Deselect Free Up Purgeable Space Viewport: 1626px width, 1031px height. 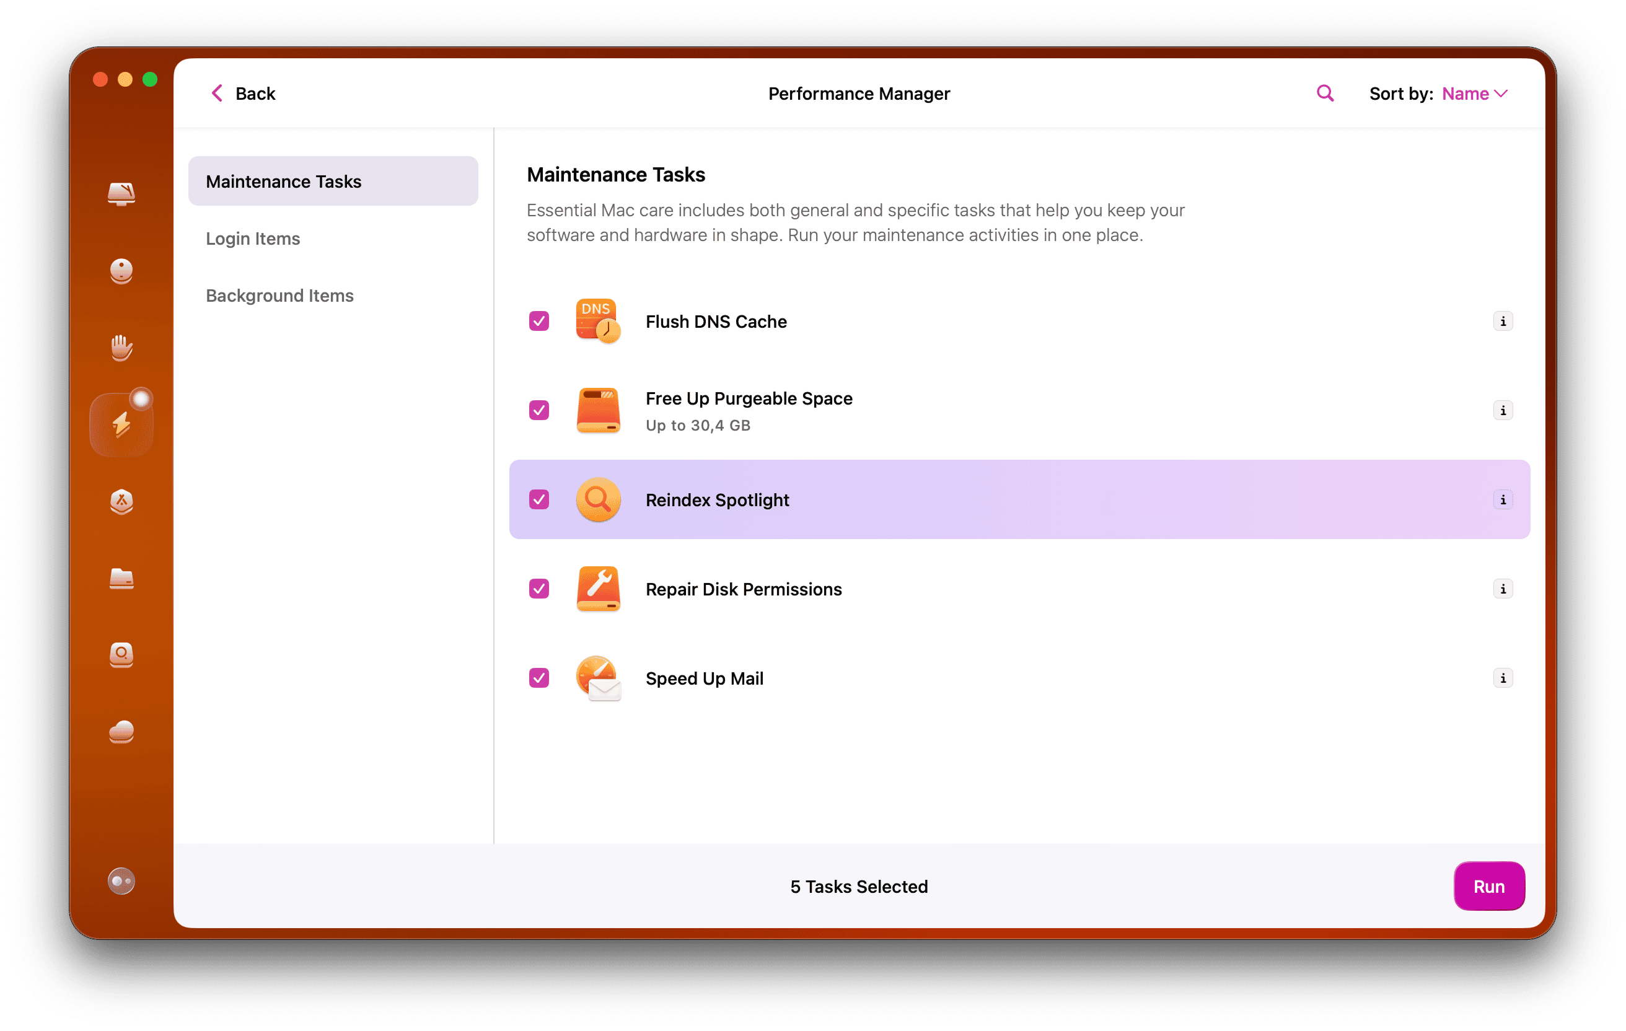point(538,410)
